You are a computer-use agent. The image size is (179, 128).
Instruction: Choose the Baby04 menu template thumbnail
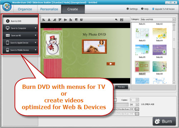point(160,33)
